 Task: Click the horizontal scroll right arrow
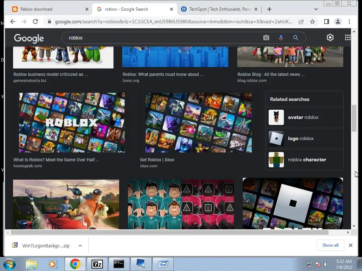tap(348, 232)
